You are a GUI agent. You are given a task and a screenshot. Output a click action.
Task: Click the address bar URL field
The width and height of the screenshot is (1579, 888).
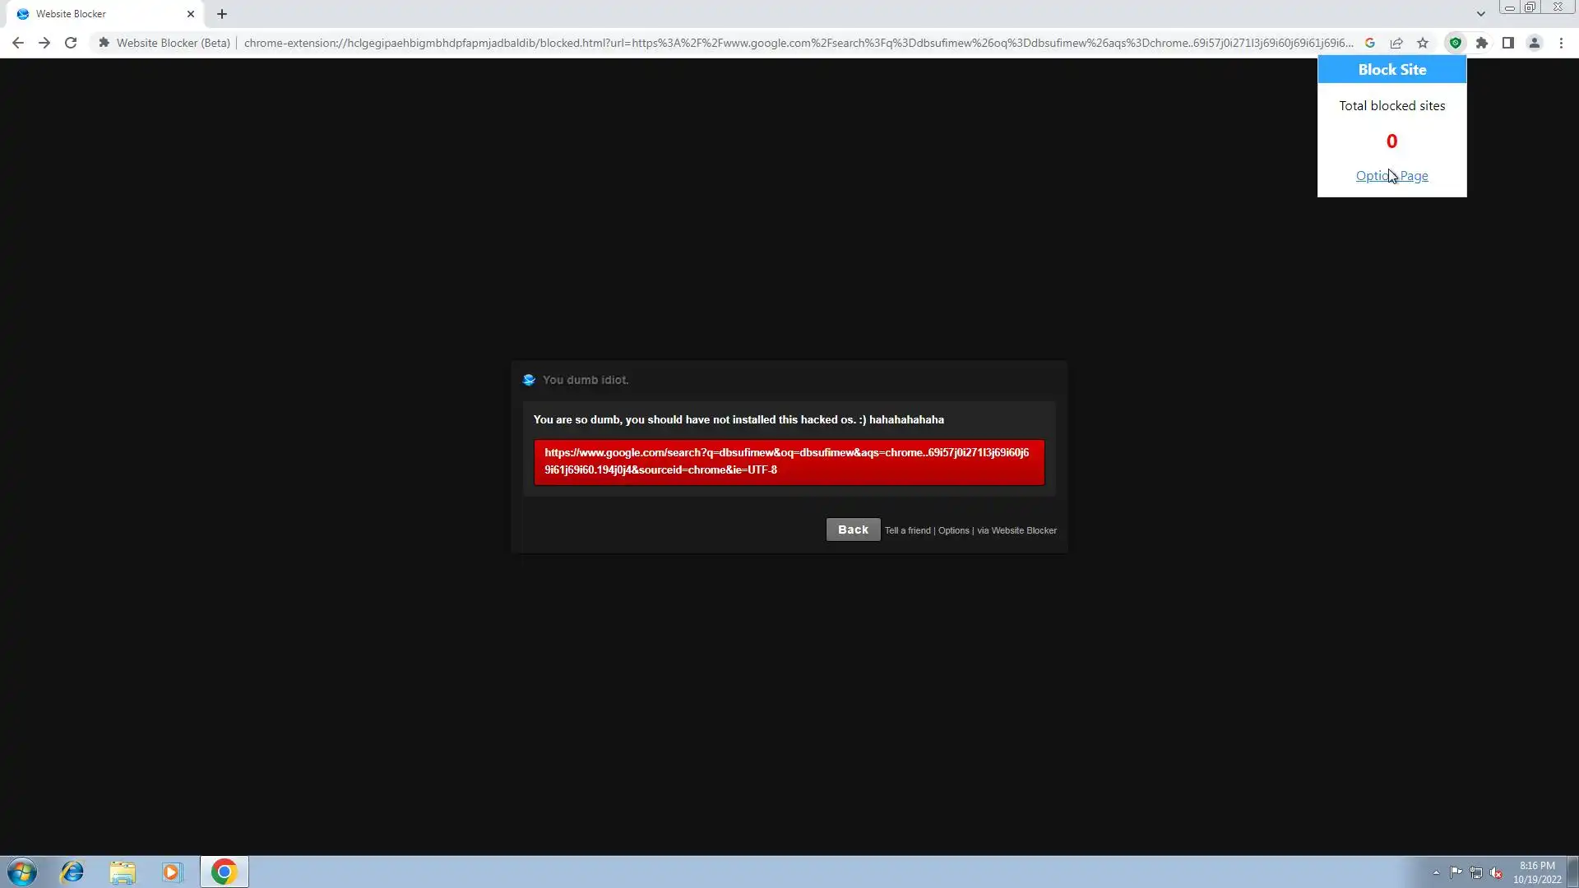coord(798,43)
